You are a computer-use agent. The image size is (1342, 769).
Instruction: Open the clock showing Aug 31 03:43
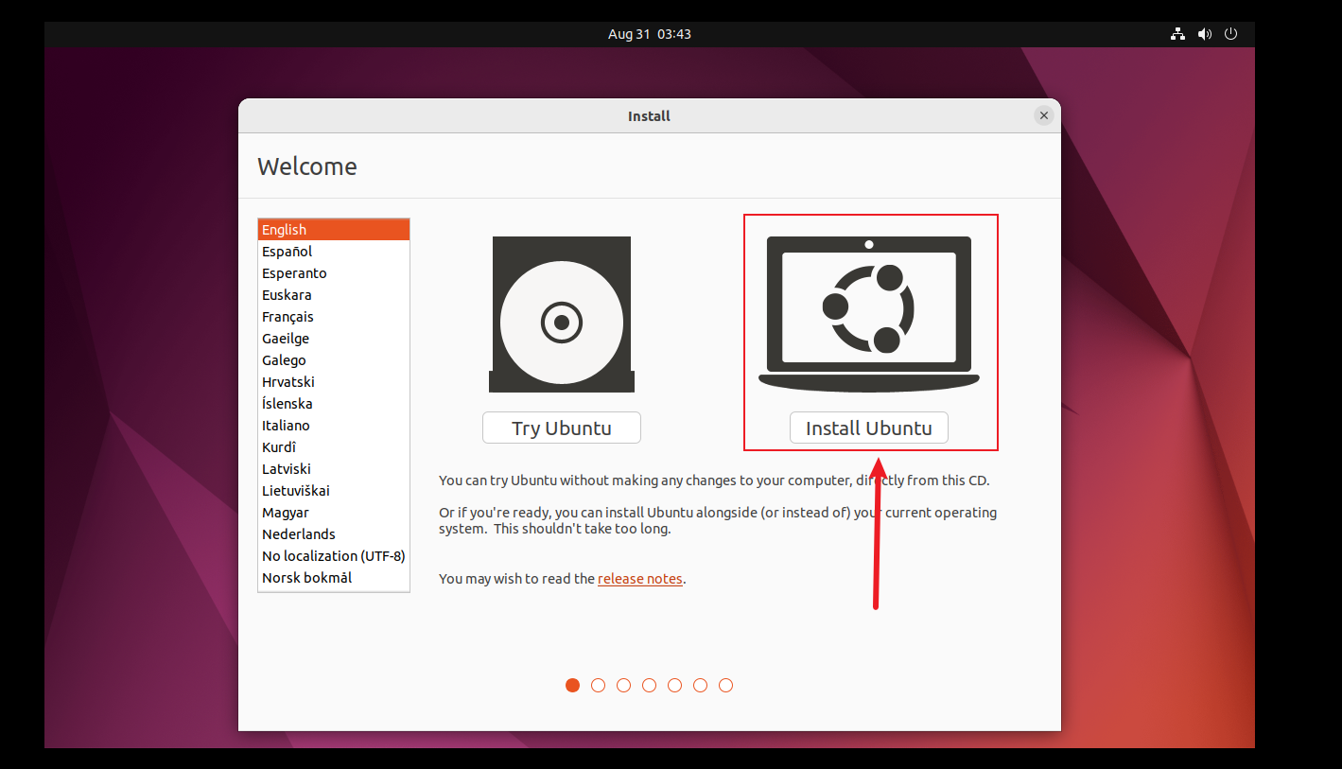(x=650, y=34)
